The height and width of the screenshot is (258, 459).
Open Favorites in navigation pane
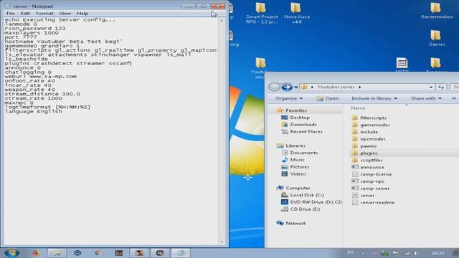(296, 110)
